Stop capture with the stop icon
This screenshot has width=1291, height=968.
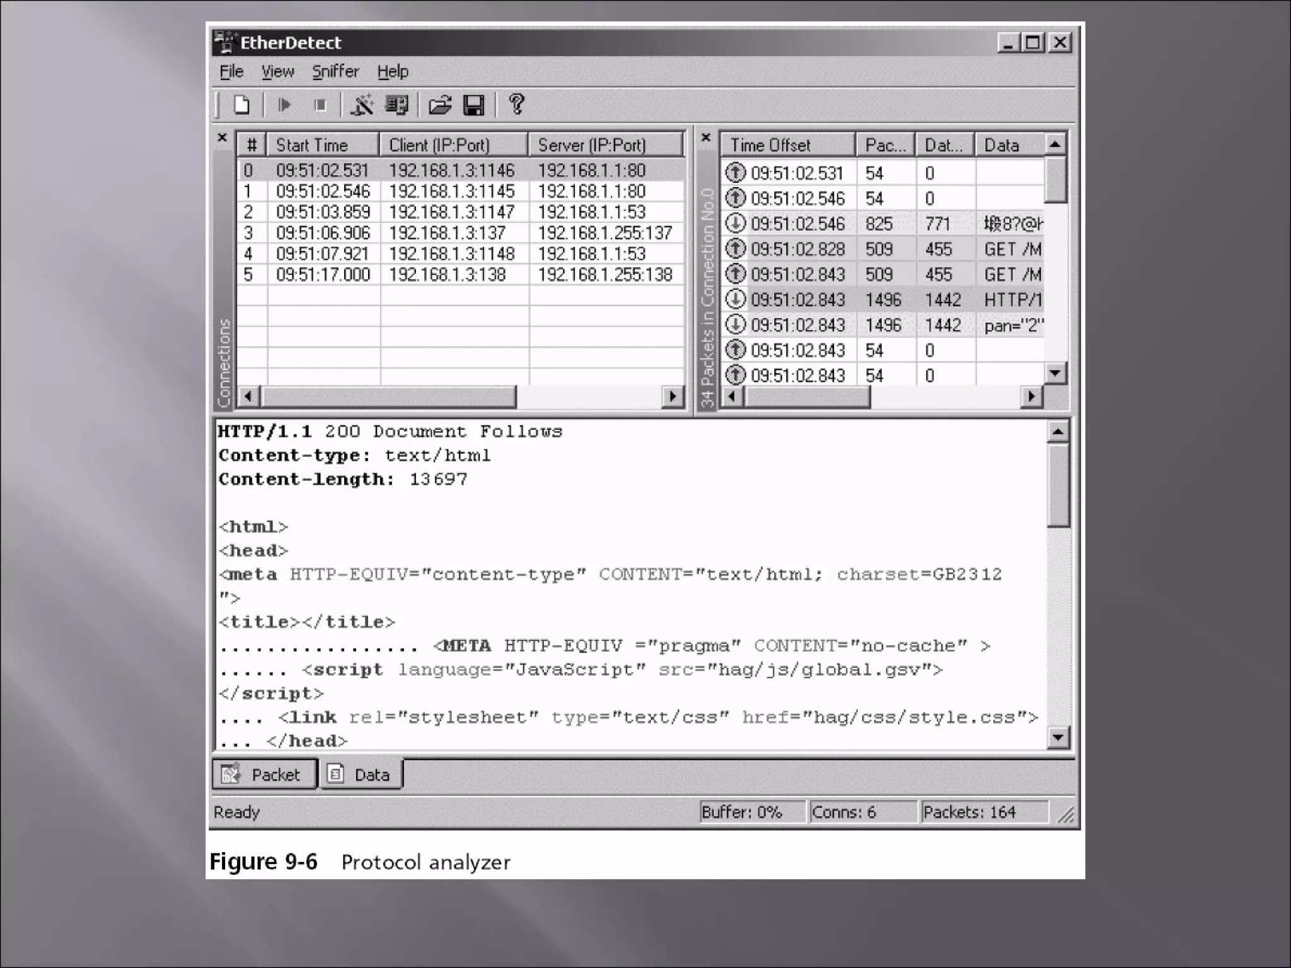click(x=320, y=105)
